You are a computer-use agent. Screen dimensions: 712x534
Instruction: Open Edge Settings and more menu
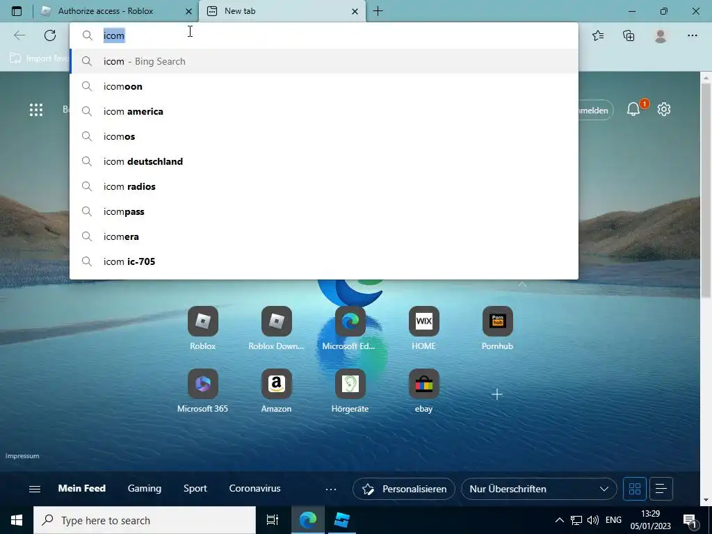(692, 35)
